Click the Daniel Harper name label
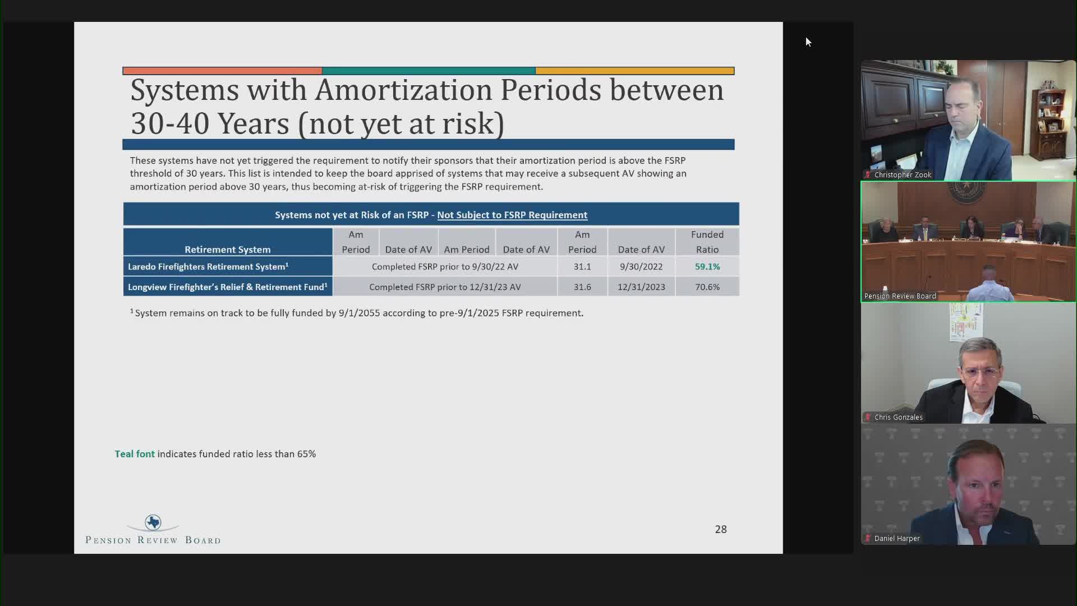Viewport: 1077px width, 606px height. coord(896,539)
